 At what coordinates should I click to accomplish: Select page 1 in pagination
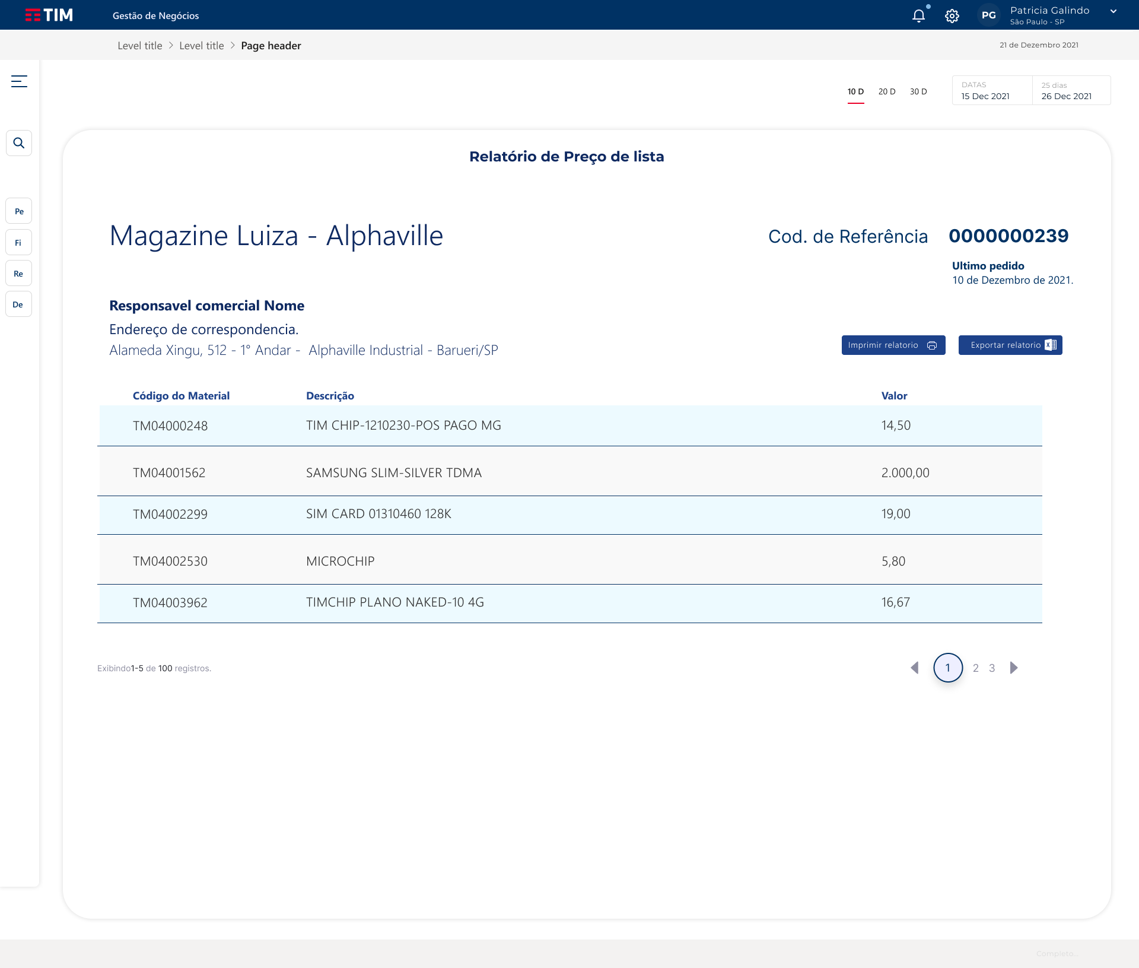(948, 668)
